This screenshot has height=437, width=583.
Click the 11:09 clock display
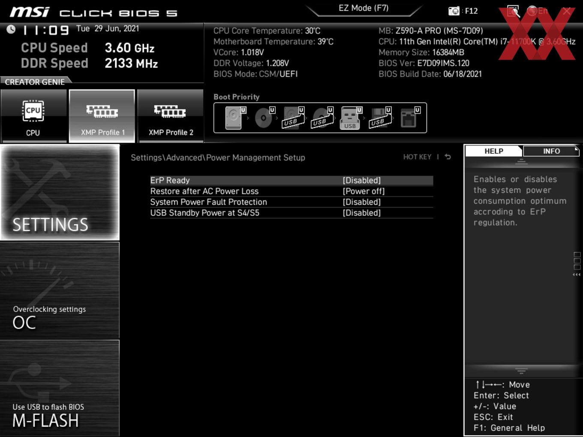click(46, 30)
